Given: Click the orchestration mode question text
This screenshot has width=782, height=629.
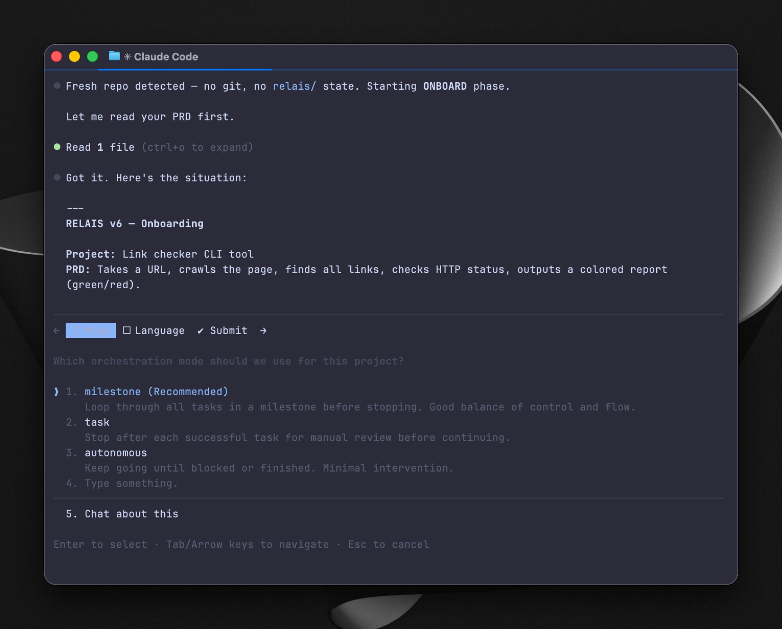Looking at the screenshot, I should click(229, 361).
